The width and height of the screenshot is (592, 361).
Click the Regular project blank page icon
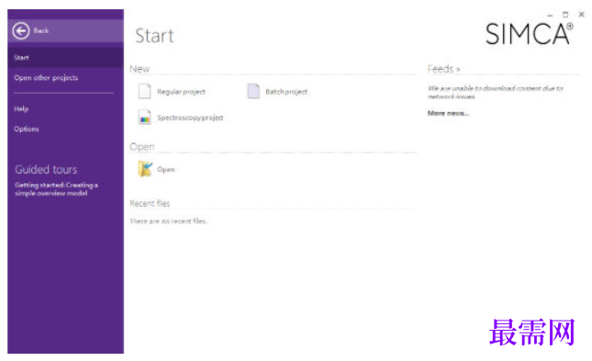pyautogui.click(x=144, y=91)
